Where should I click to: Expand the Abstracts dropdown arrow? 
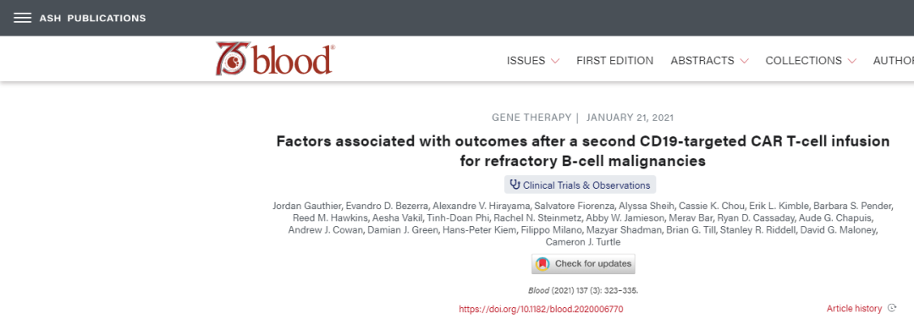pos(744,61)
